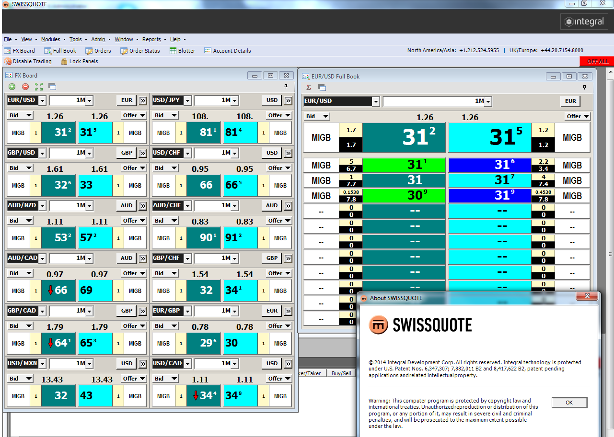
Task: Click the double-arrow button on AUD/NZD tile
Action: click(143, 206)
